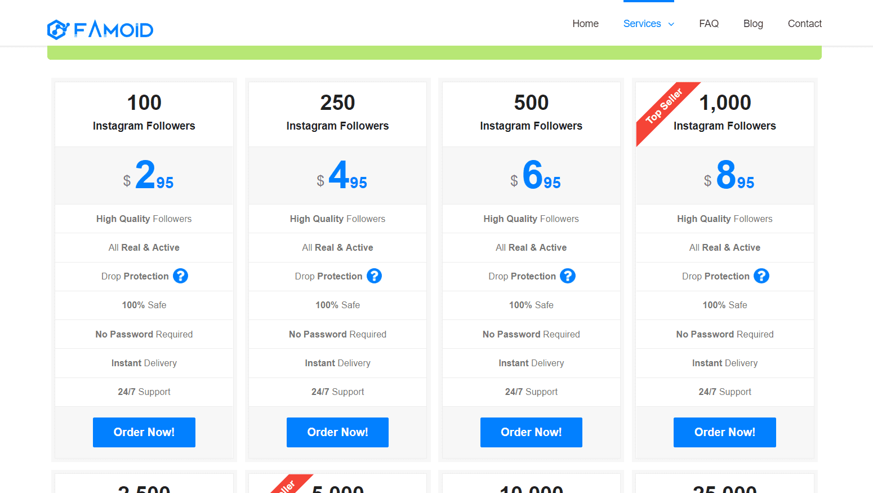Viewport: 873px width, 493px height.
Task: Order 1,000 Instagram Followers now
Action: [725, 432]
